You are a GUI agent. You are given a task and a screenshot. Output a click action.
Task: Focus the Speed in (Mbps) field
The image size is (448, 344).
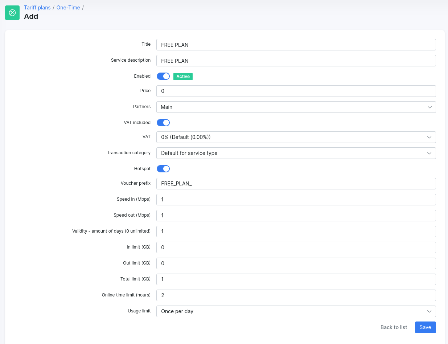click(x=296, y=200)
